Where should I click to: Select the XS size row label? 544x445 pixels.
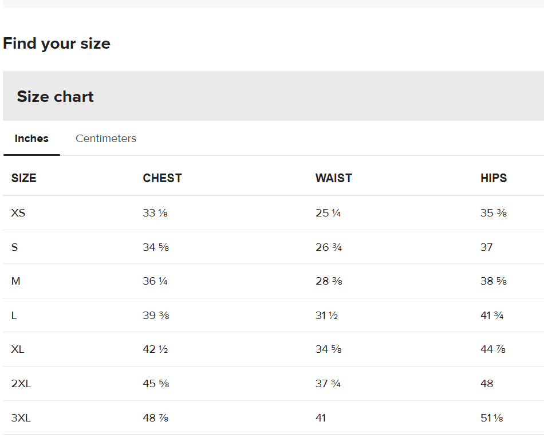[18, 213]
